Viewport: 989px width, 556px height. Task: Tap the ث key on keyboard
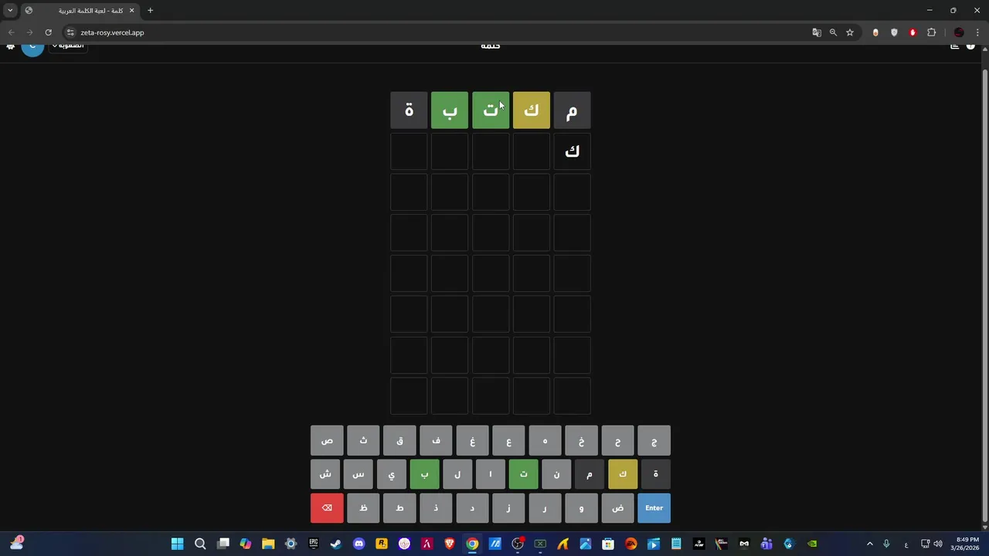tap(363, 441)
